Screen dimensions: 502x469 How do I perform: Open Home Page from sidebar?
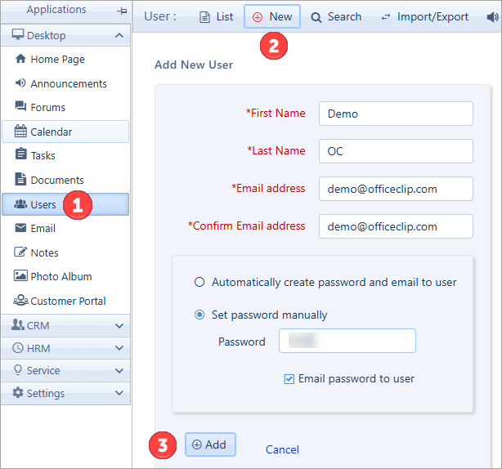point(56,60)
